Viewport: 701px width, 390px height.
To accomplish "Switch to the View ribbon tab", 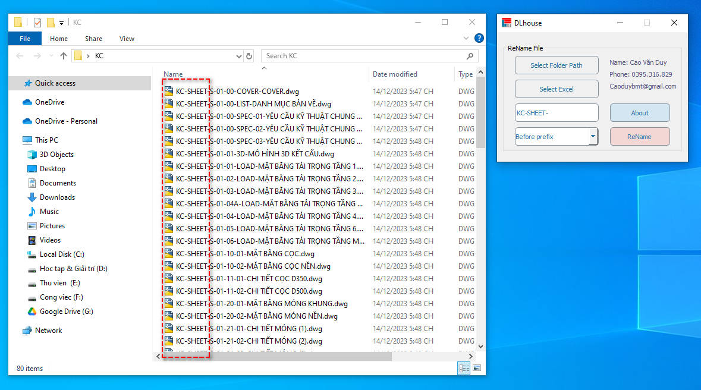I will coord(127,39).
